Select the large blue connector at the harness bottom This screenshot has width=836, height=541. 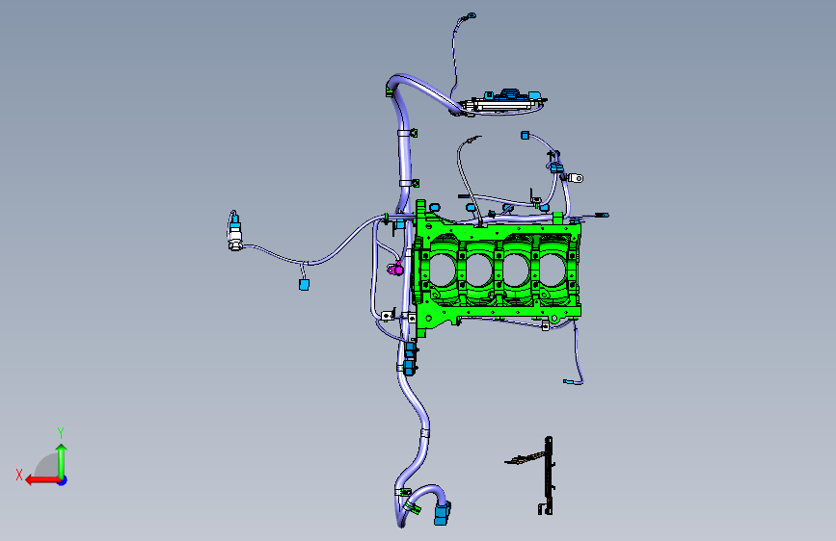coord(442,514)
